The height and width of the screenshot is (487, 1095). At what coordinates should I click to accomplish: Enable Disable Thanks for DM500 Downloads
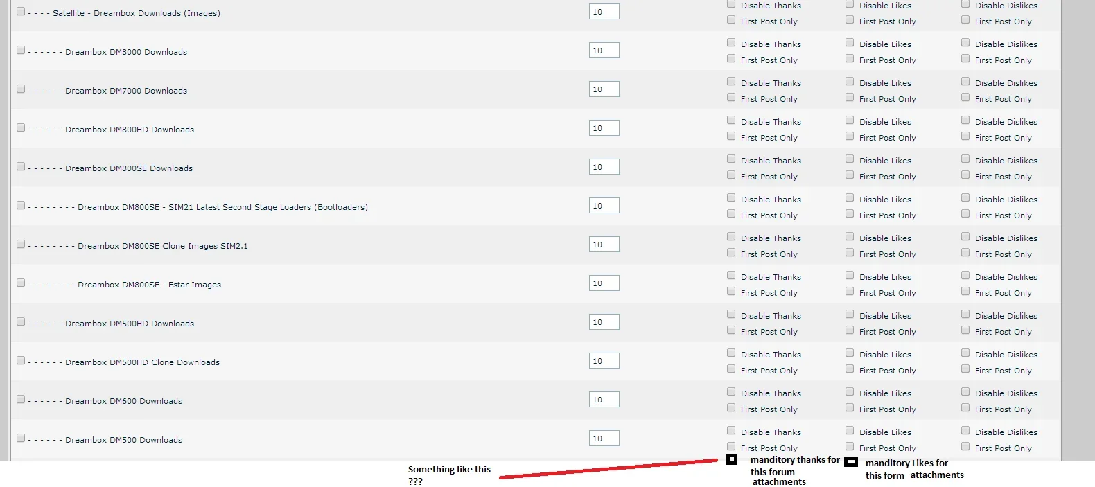(x=731, y=430)
